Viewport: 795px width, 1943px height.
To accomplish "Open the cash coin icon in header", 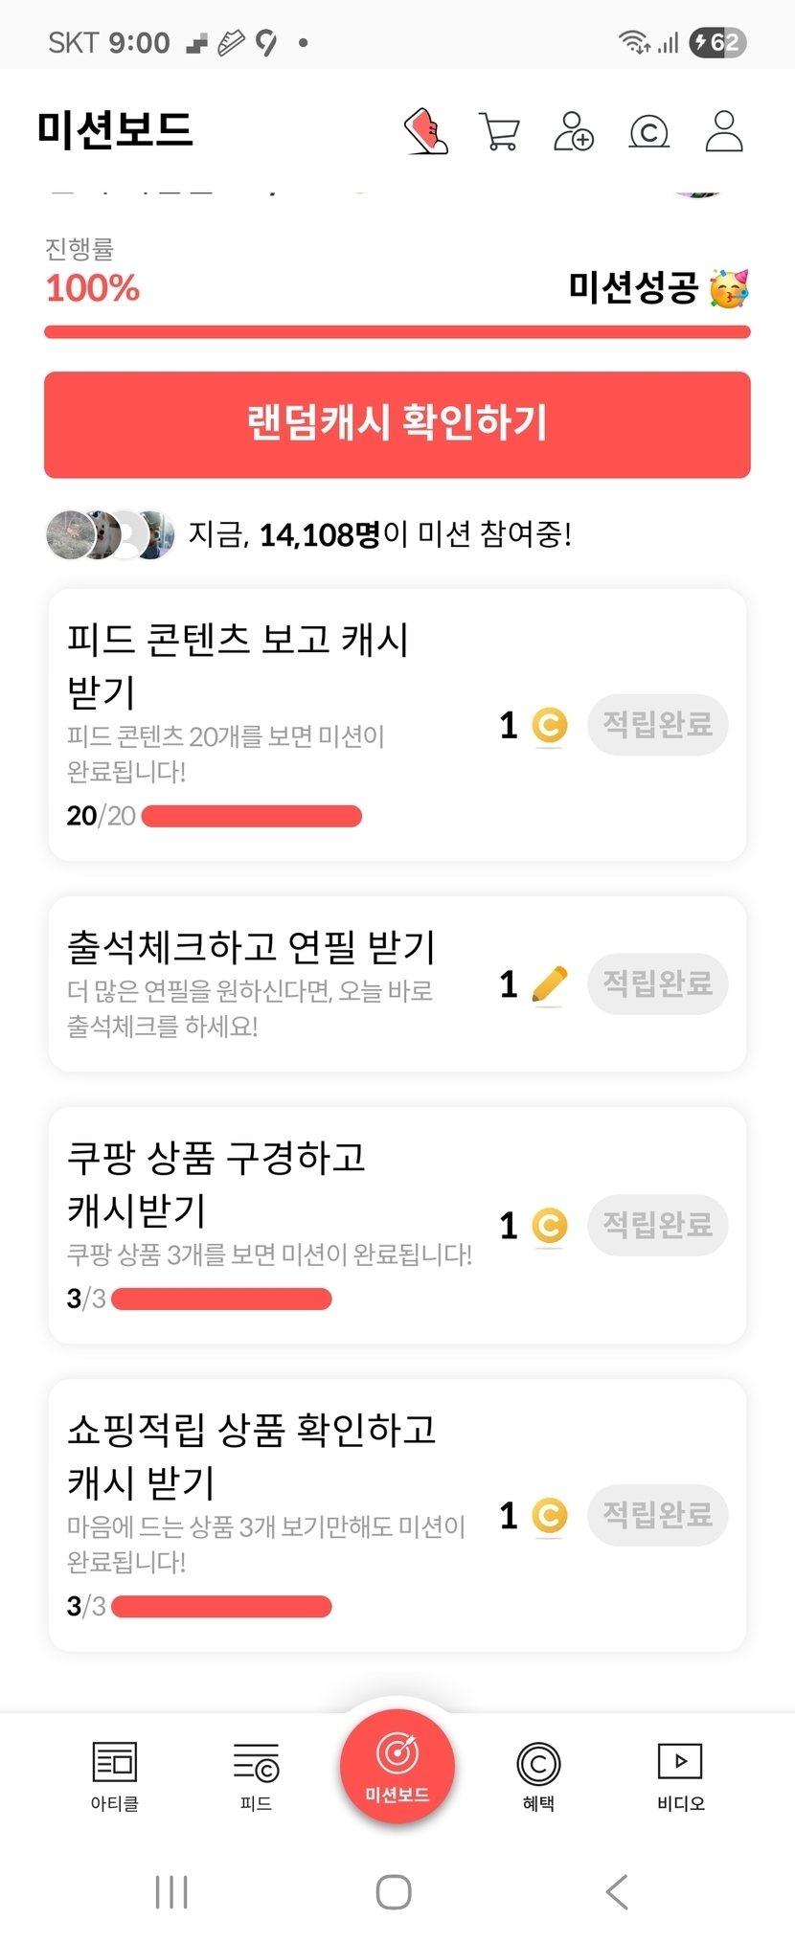I will coord(648,131).
